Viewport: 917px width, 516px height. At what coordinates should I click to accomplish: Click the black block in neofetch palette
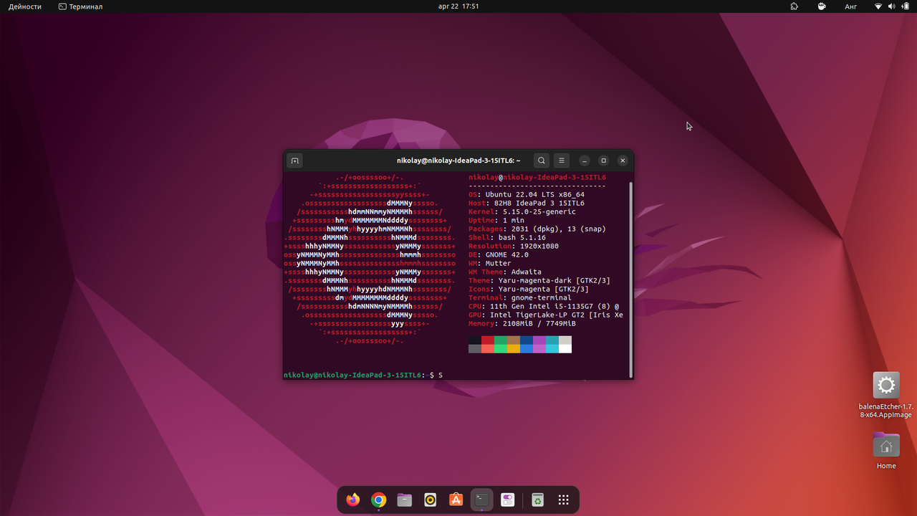[475, 340]
